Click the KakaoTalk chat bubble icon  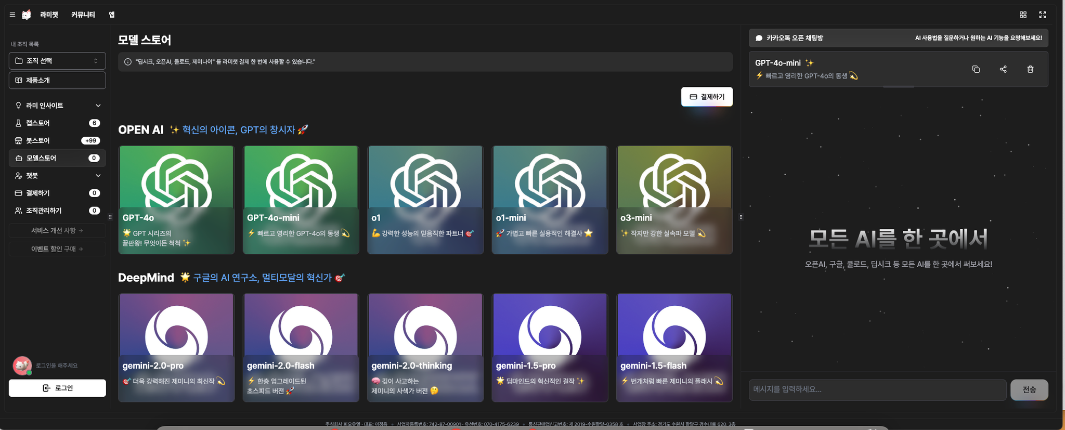tap(759, 38)
